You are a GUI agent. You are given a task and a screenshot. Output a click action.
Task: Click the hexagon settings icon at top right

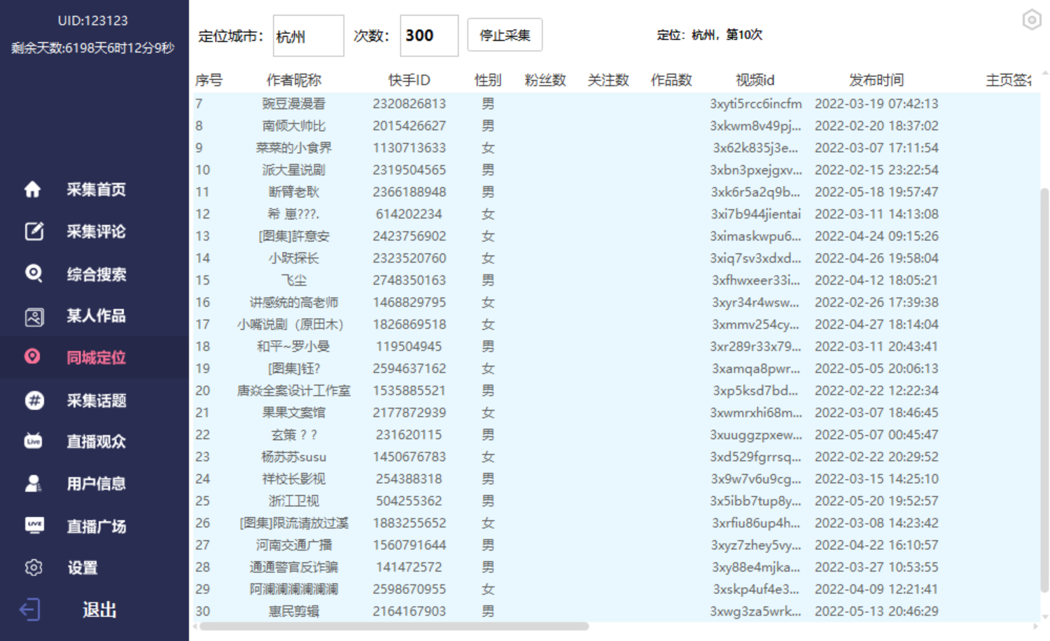[1031, 20]
